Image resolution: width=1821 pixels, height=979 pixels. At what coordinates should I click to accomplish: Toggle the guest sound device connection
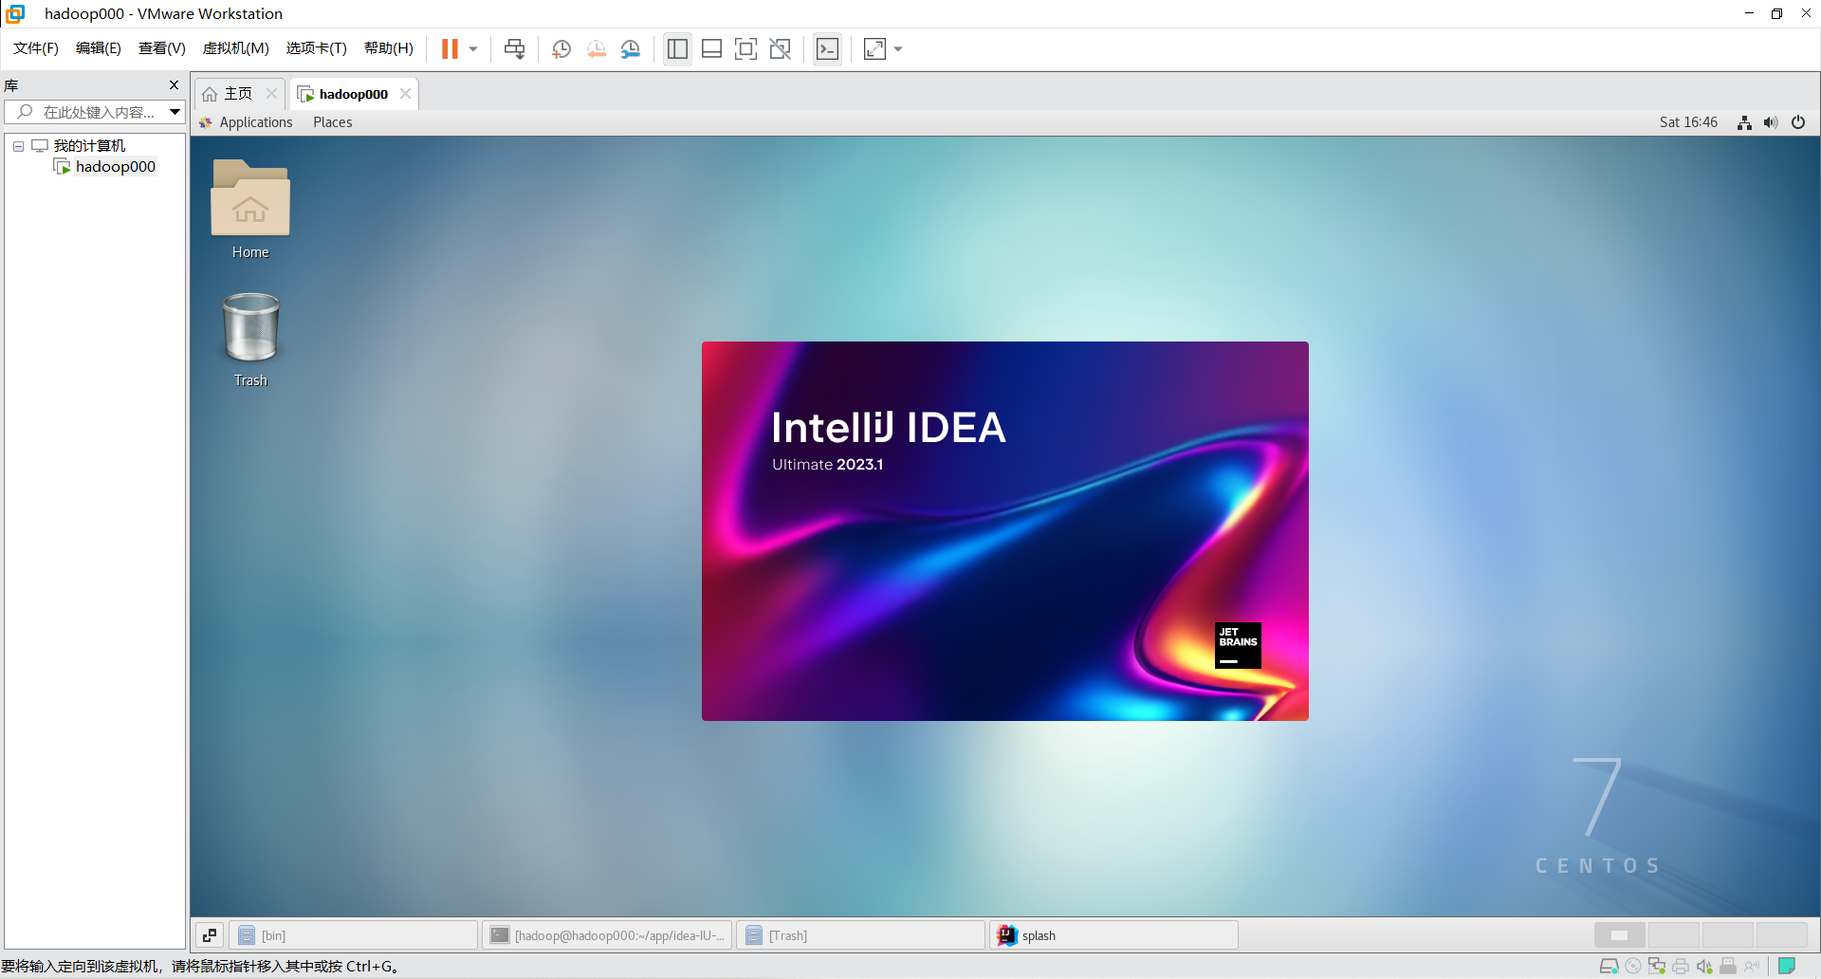(1704, 966)
